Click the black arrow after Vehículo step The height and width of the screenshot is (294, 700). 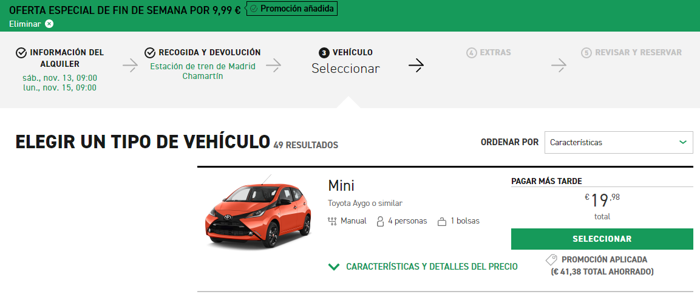coord(416,66)
